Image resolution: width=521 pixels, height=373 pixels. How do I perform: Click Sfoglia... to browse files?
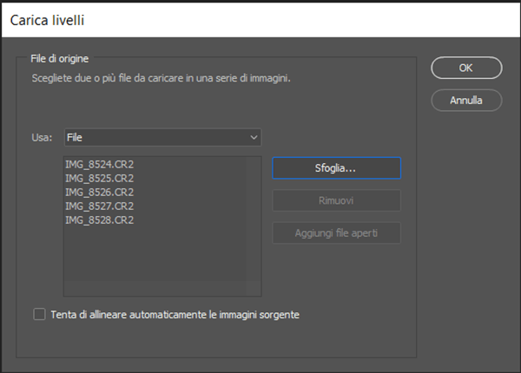(336, 167)
